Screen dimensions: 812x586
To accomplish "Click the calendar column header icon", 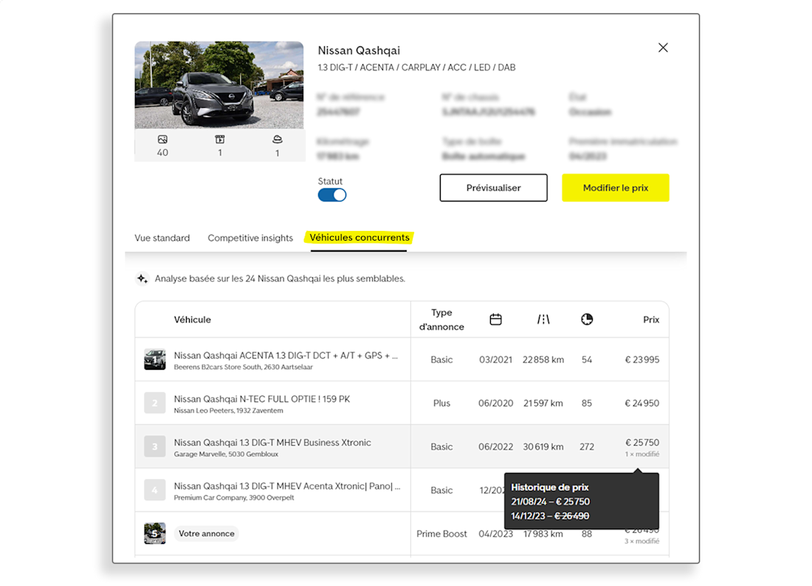I will point(495,320).
